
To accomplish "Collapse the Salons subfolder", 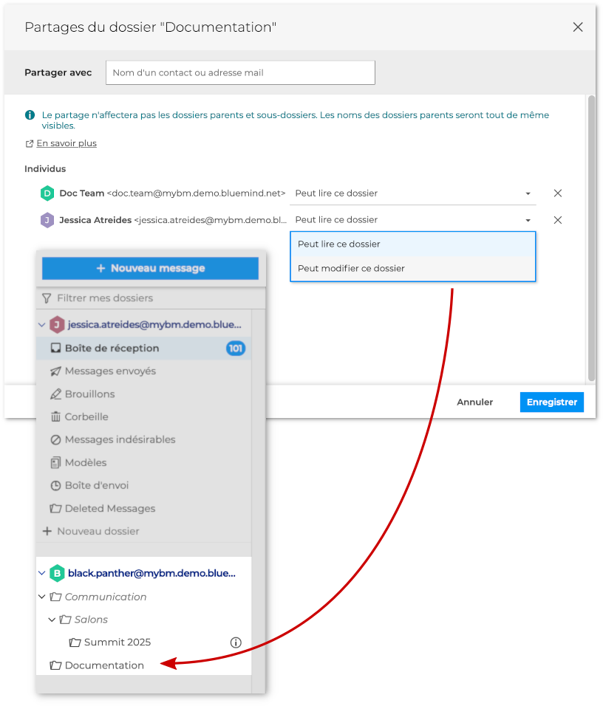I will (52, 620).
